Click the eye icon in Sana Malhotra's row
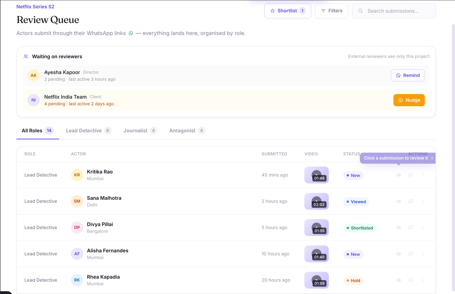 (399, 201)
